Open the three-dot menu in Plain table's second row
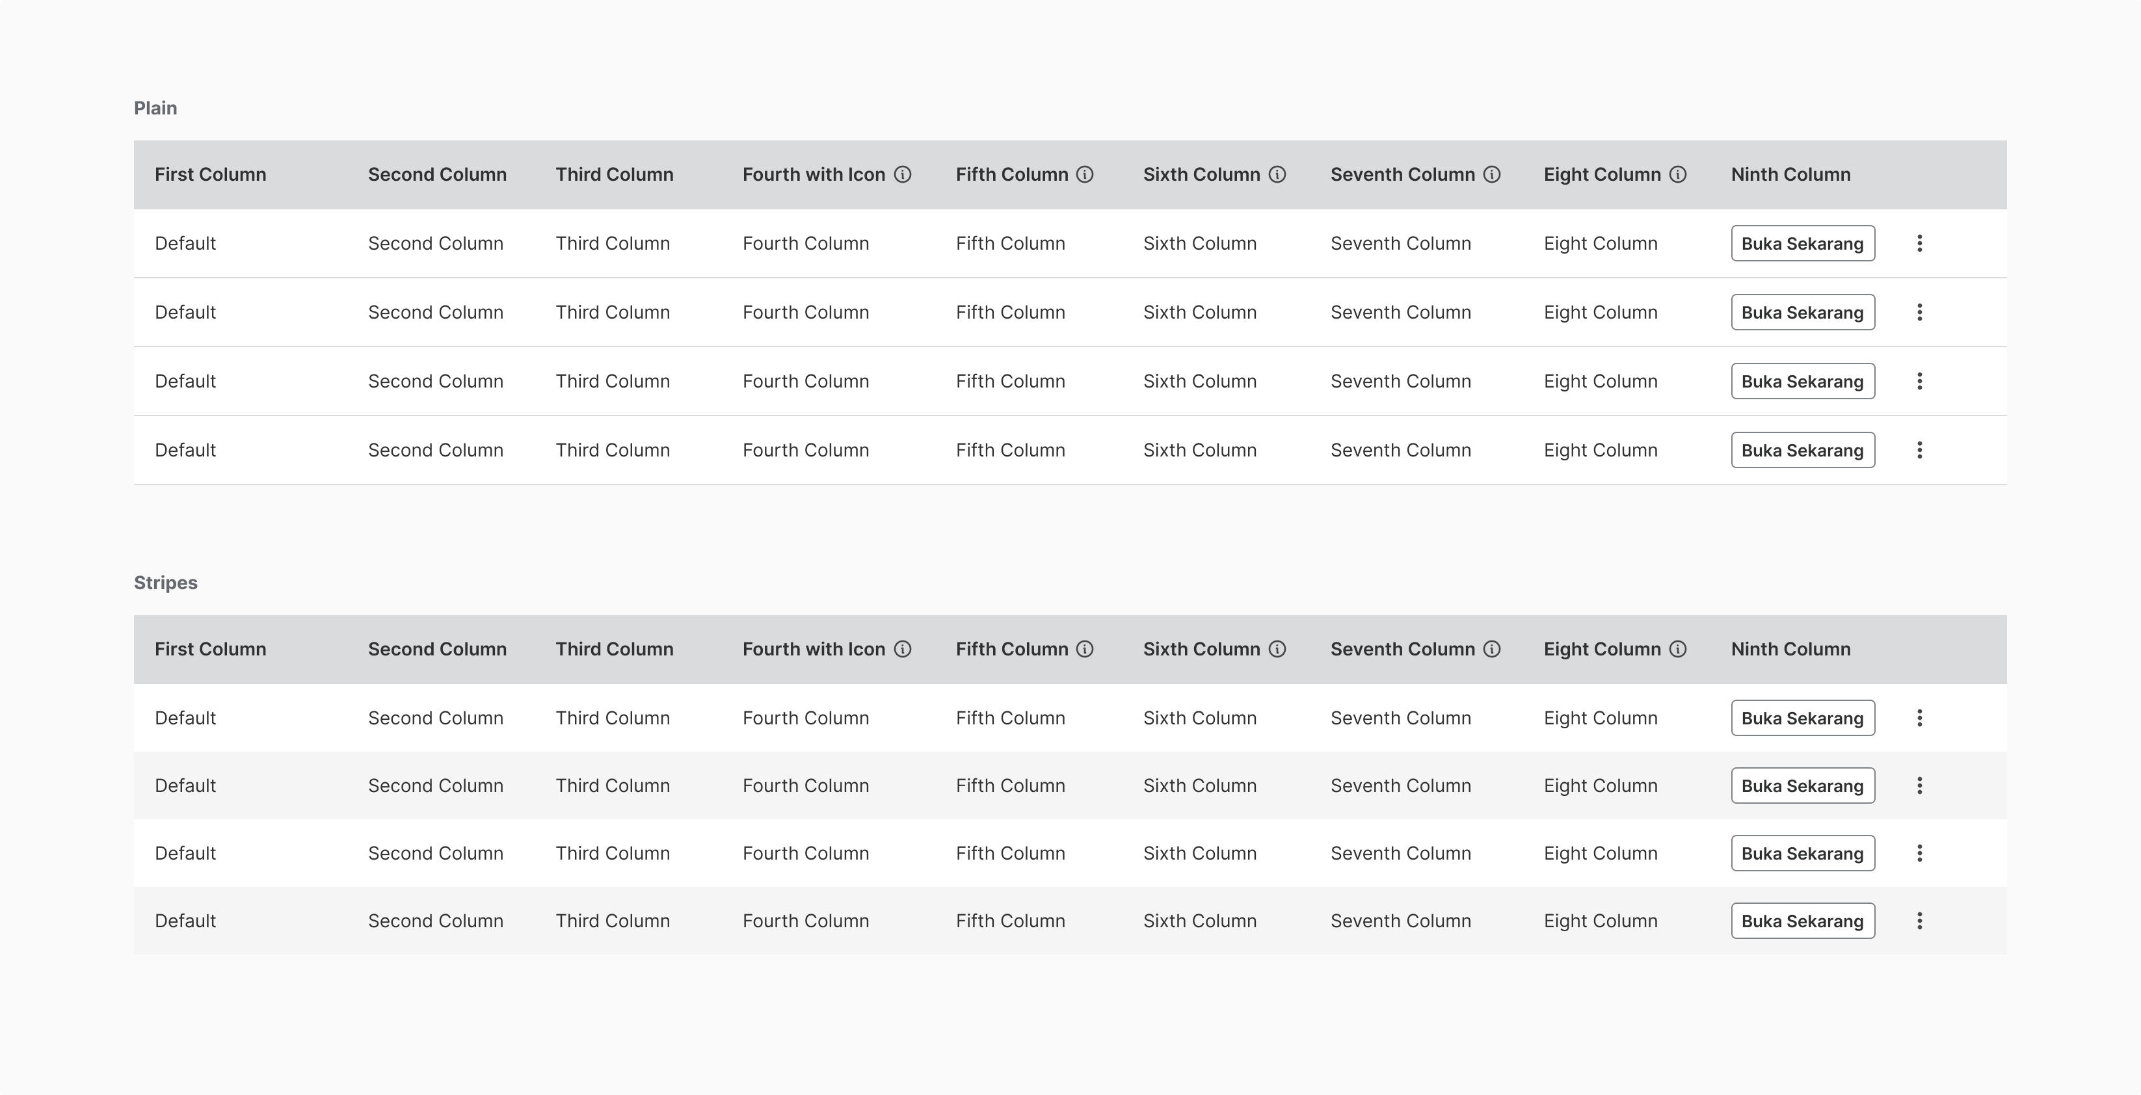2141x1095 pixels. tap(1919, 312)
